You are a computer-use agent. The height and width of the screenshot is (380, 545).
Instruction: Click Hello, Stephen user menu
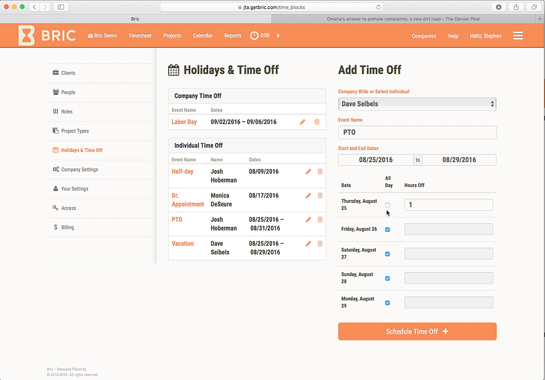click(485, 35)
